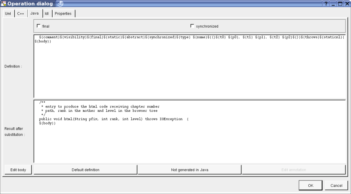Open the C++ tab
This screenshot has width=351, height=194.
(x=21, y=14)
